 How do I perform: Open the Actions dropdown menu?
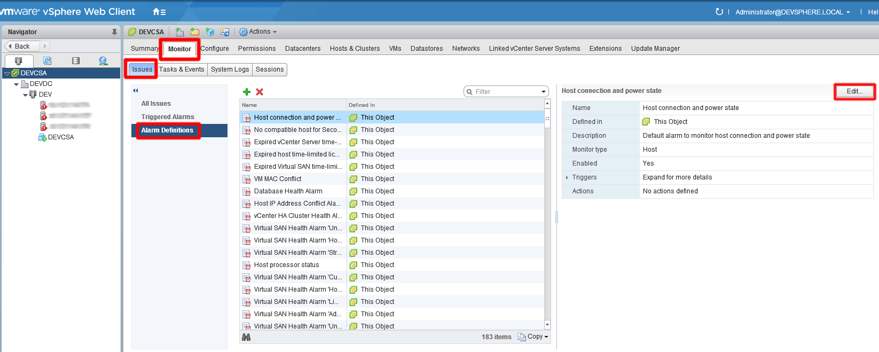click(x=258, y=32)
